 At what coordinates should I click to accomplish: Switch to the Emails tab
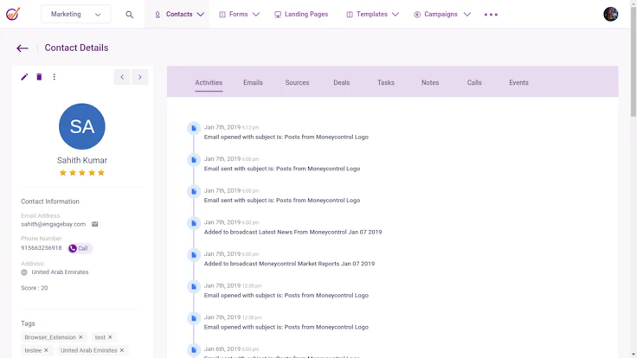(x=253, y=82)
